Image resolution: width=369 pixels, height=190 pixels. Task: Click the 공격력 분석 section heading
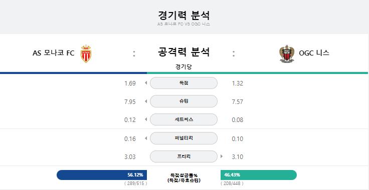[183, 52]
